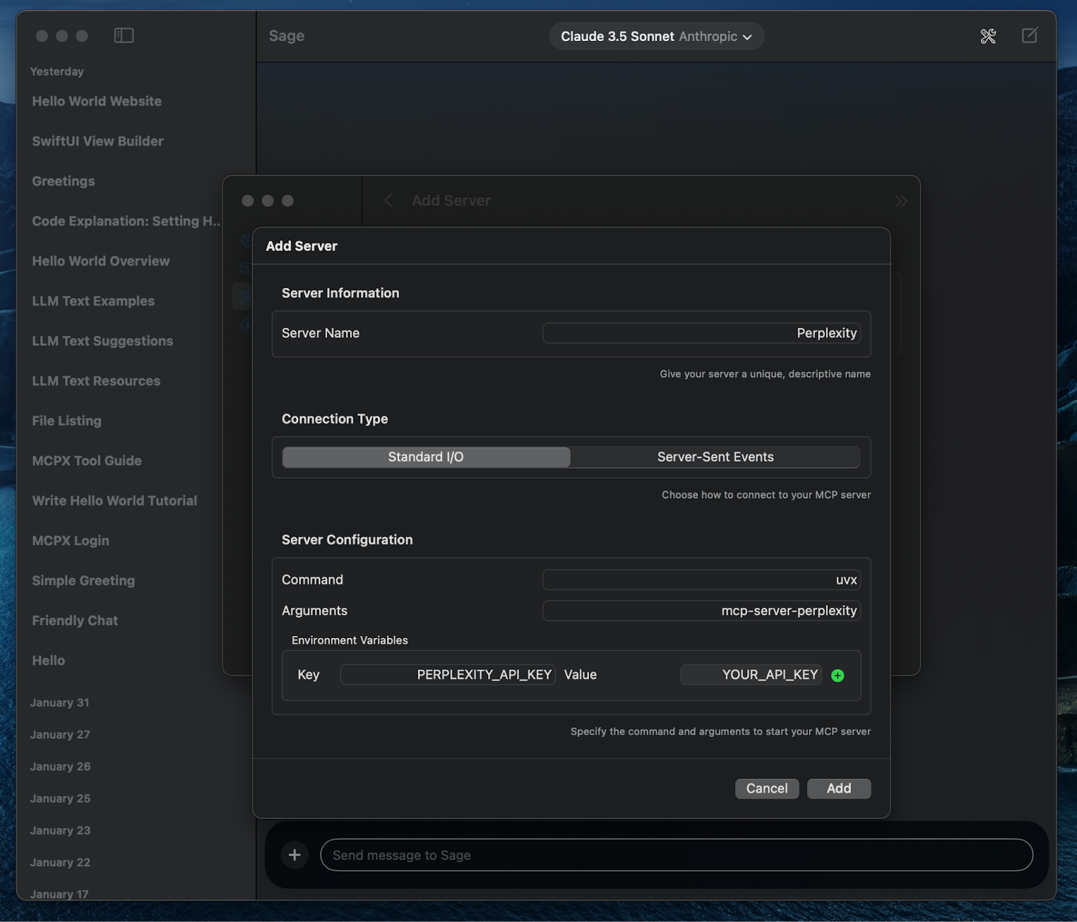Click the Command field showing uvx

[x=701, y=580]
